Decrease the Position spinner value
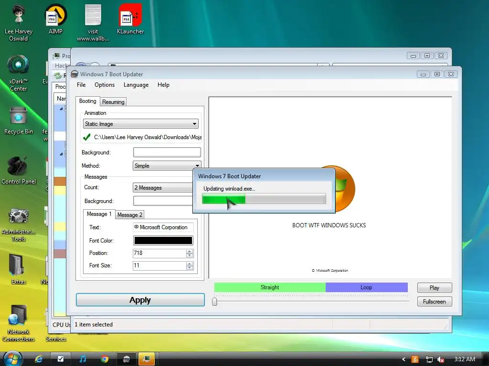The width and height of the screenshot is (489, 366). (x=190, y=255)
